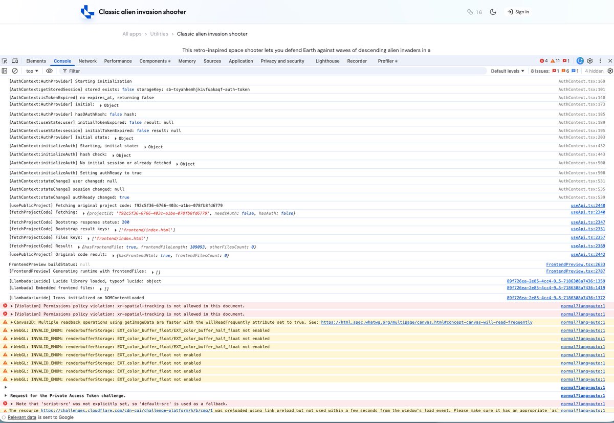614x423 pixels.
Task: Open the DevTools three-dot menu
Action: pos(600,61)
